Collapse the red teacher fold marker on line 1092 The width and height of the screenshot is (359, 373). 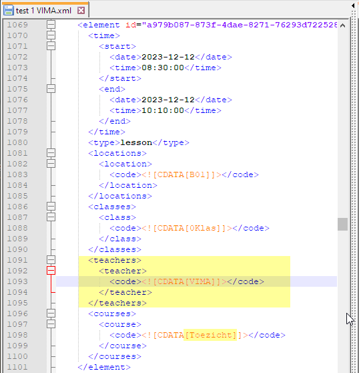[51, 271]
